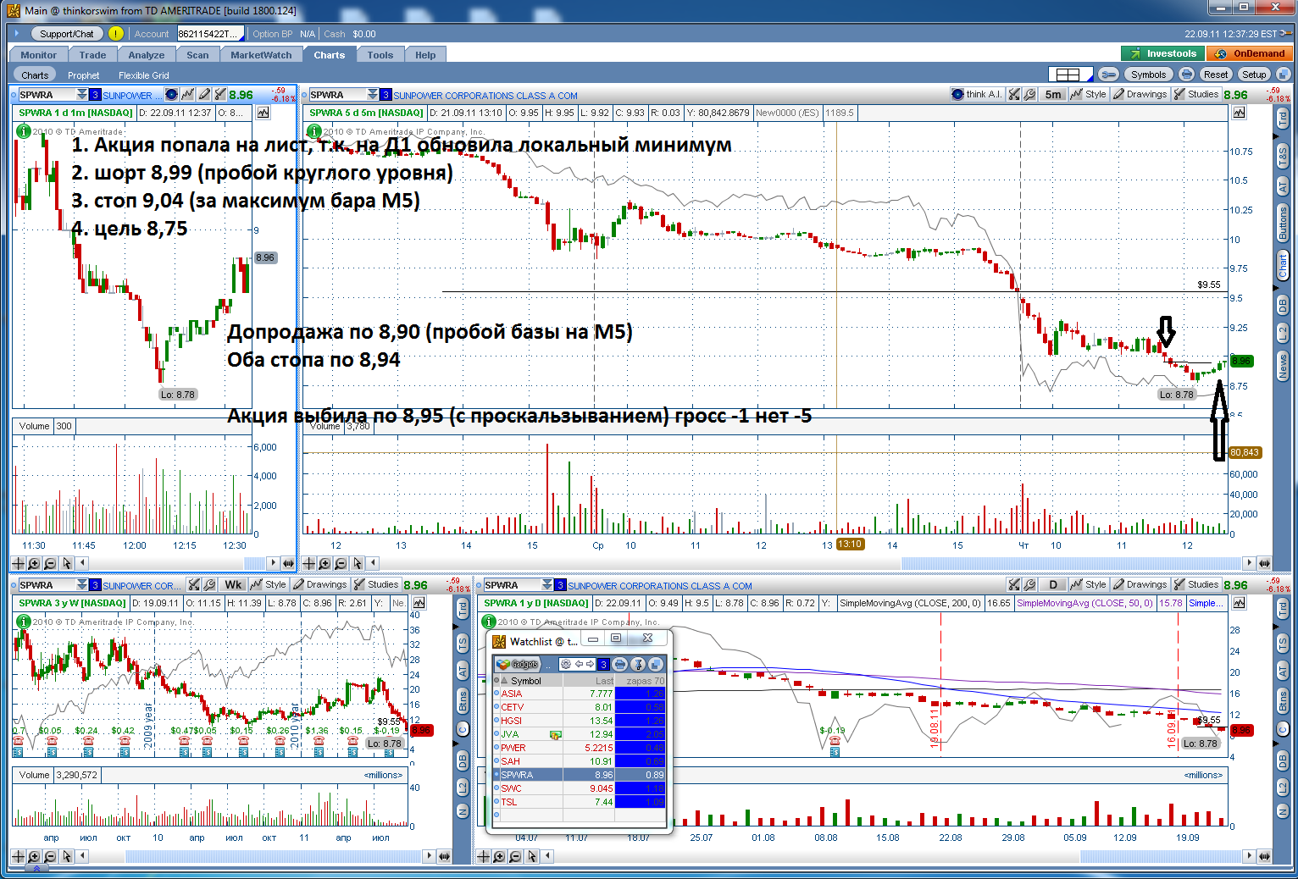Click the Watchlist pin icon
The width and height of the screenshot is (1298, 879).
638,664
